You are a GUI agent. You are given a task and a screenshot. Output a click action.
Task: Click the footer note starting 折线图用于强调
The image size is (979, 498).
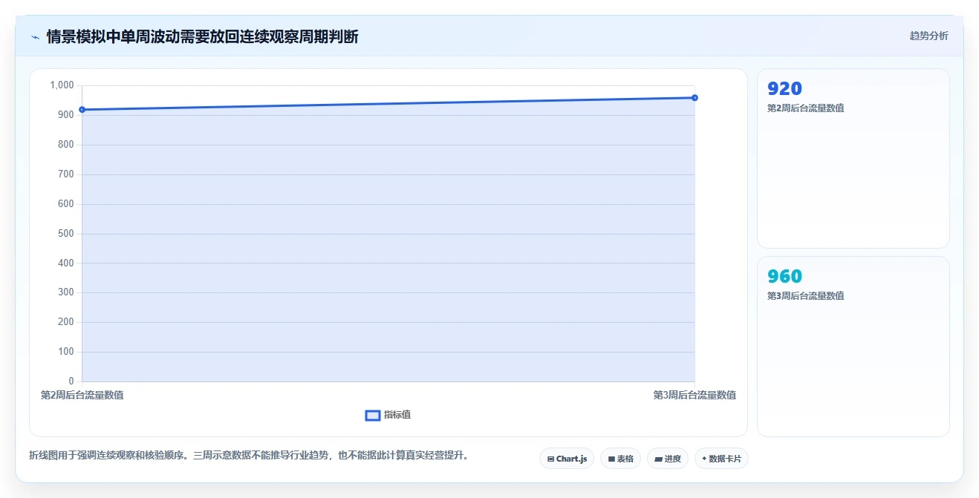click(249, 455)
